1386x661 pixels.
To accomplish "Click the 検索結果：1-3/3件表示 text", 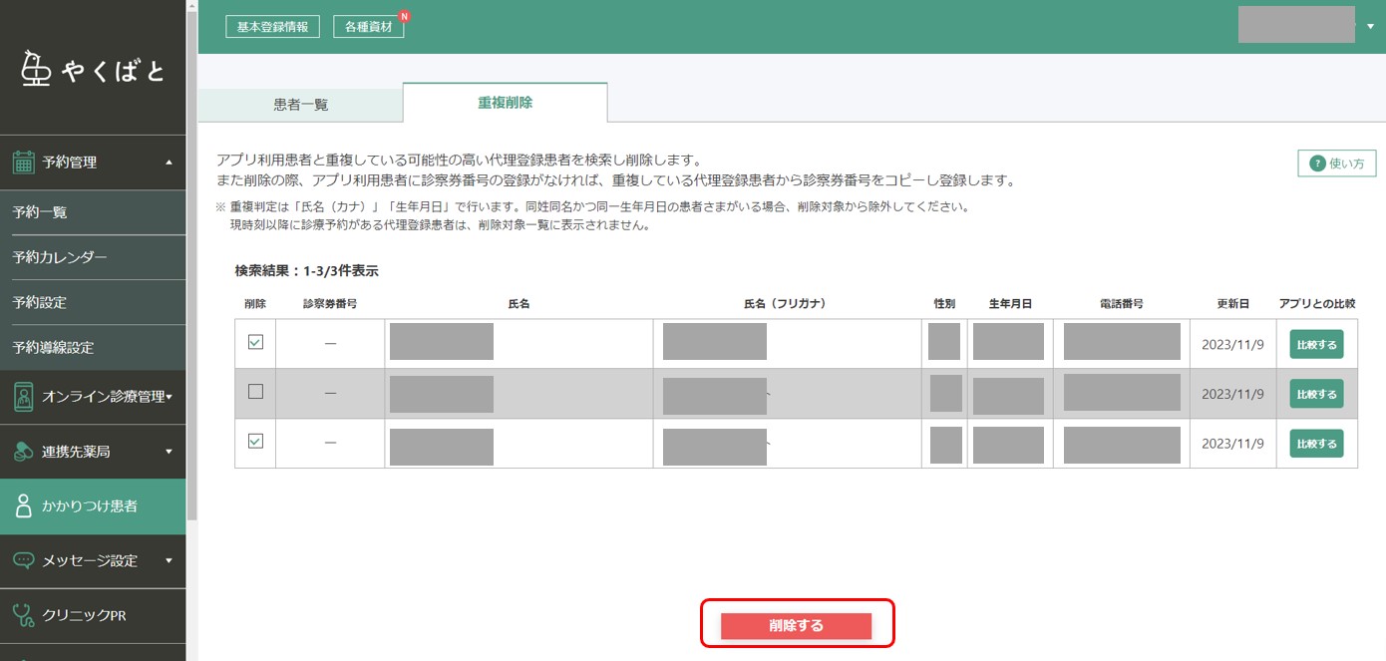I will [x=306, y=271].
